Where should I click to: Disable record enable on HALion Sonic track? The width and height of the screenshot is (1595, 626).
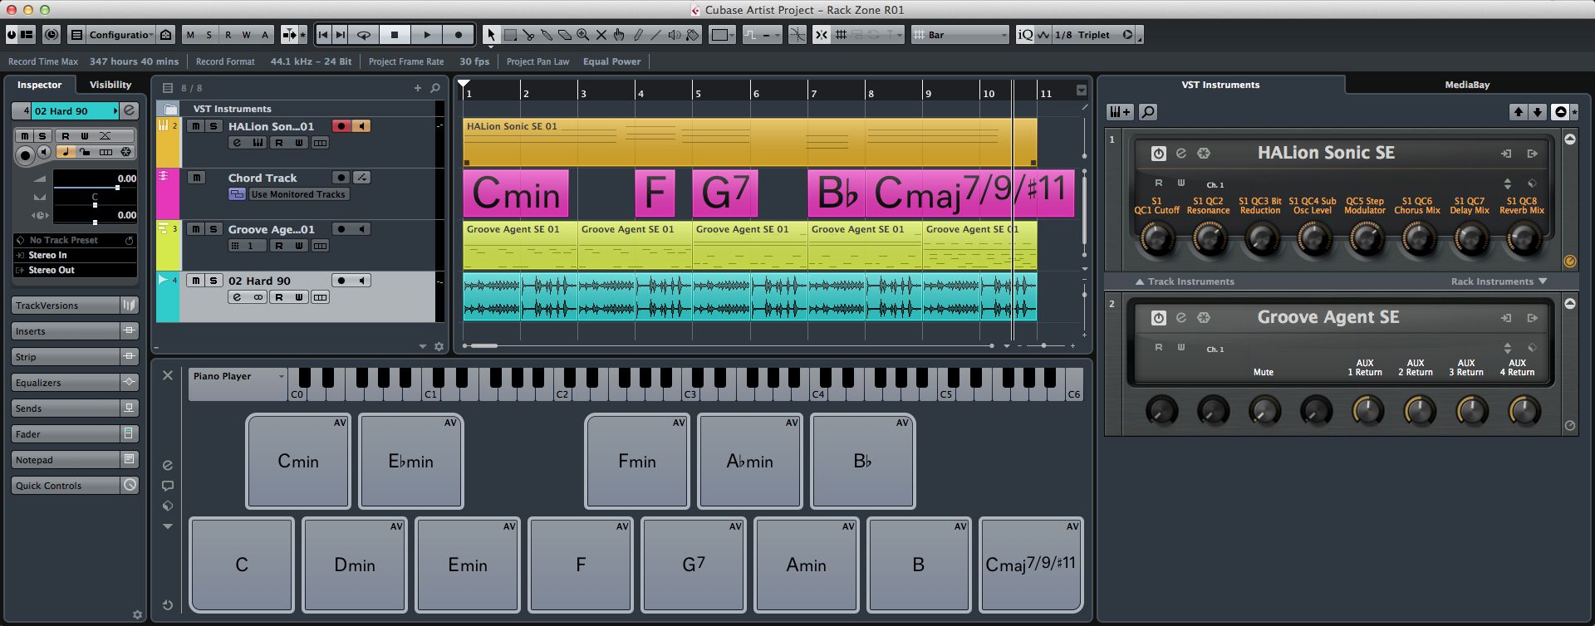pos(341,126)
